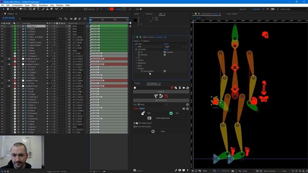Collapse the Display property group
308x173 pixels.
[137, 68]
